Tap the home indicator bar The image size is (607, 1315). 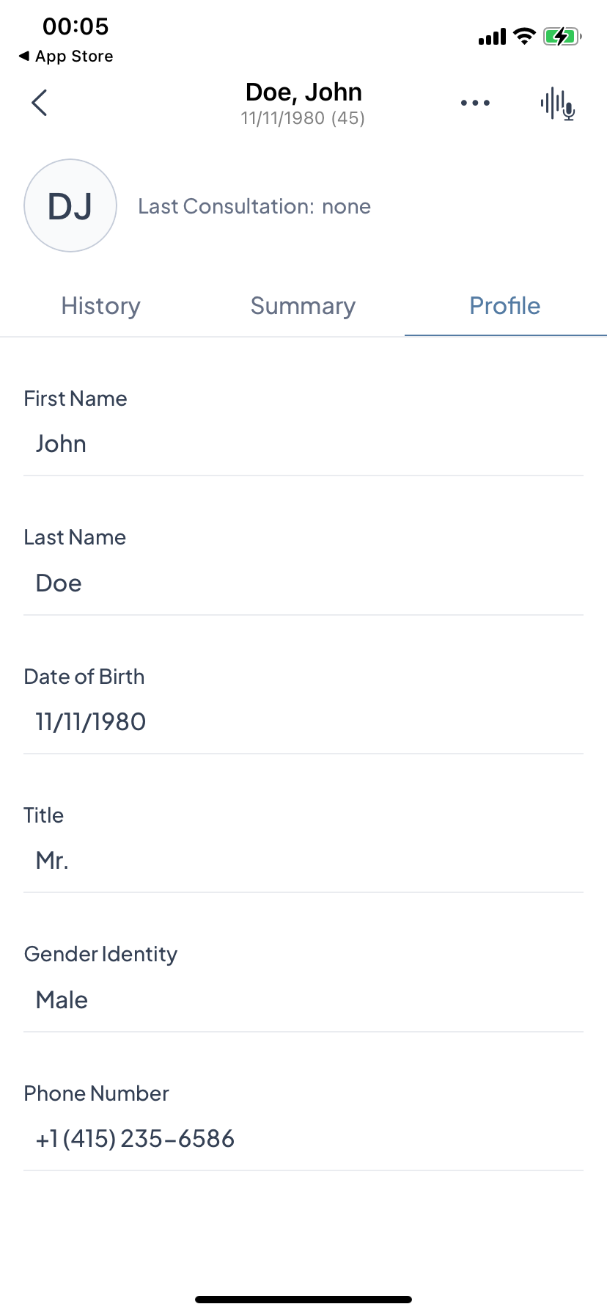click(303, 1300)
